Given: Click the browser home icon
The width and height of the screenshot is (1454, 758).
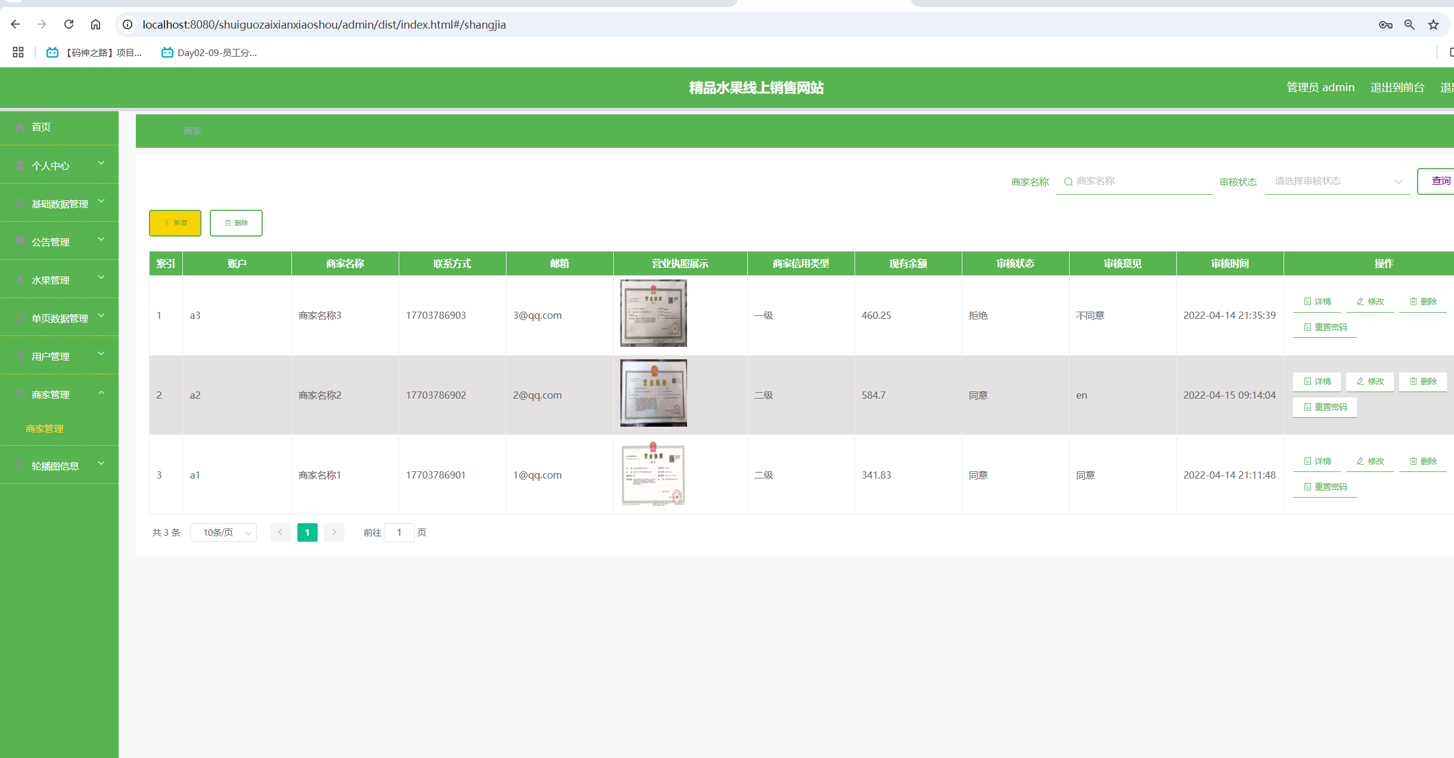Looking at the screenshot, I should coord(95,24).
